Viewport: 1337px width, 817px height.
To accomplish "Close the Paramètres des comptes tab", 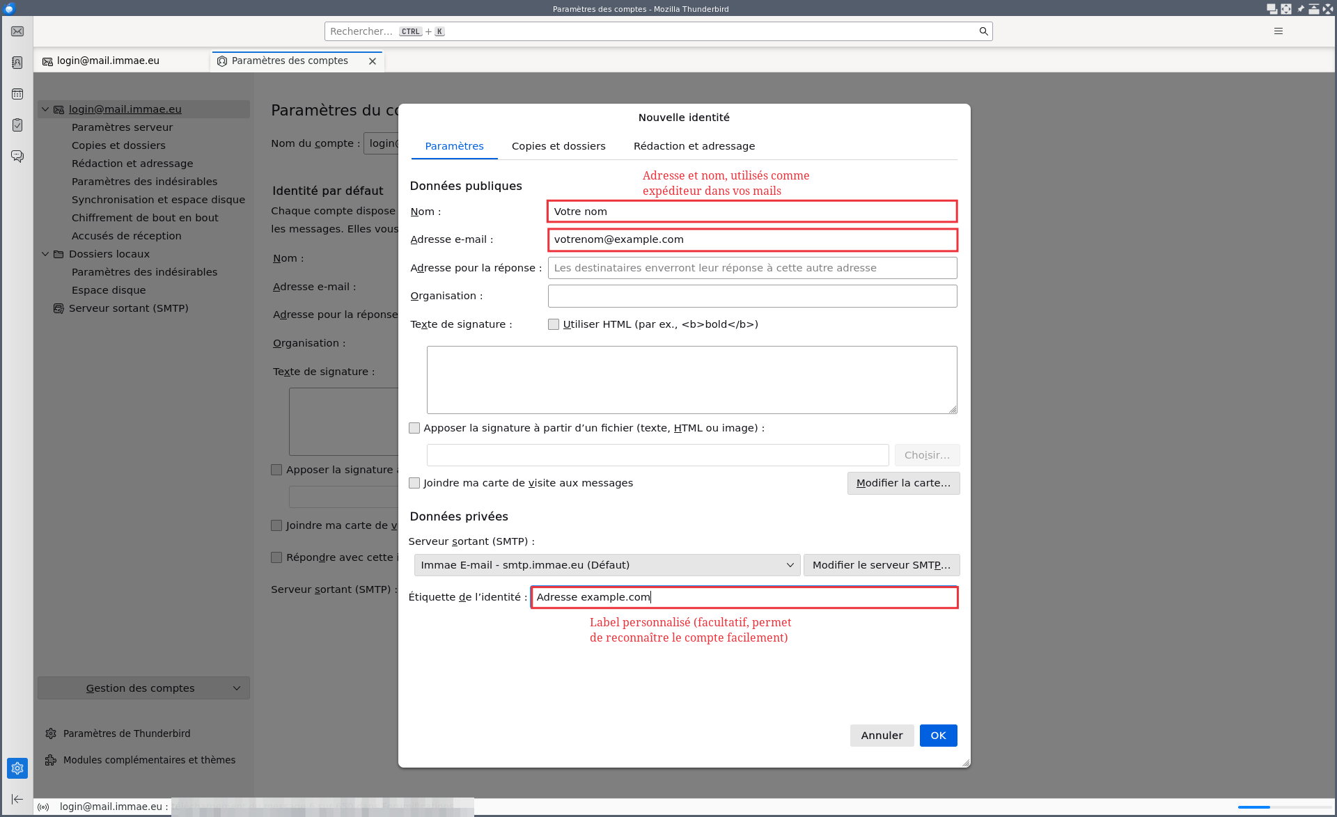I will (x=373, y=61).
